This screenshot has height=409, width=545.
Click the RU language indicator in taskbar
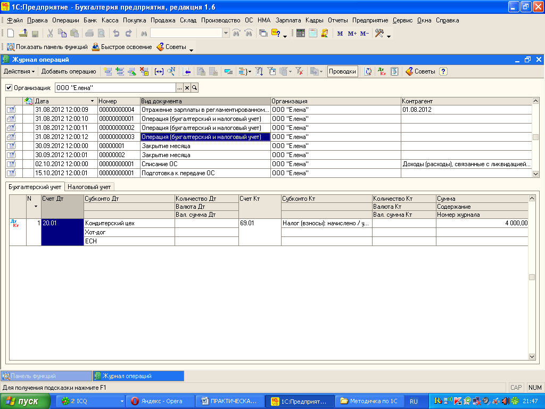[414, 402]
